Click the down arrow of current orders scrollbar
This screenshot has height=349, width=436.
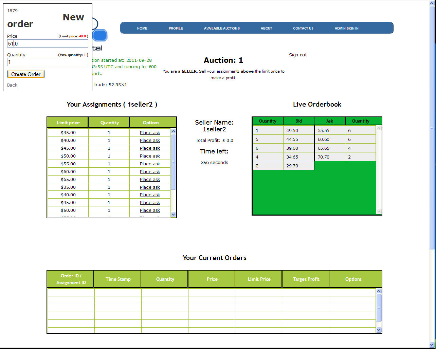pyautogui.click(x=379, y=329)
